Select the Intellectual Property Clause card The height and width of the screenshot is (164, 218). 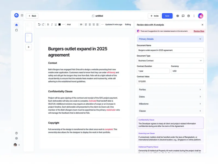click(170, 149)
